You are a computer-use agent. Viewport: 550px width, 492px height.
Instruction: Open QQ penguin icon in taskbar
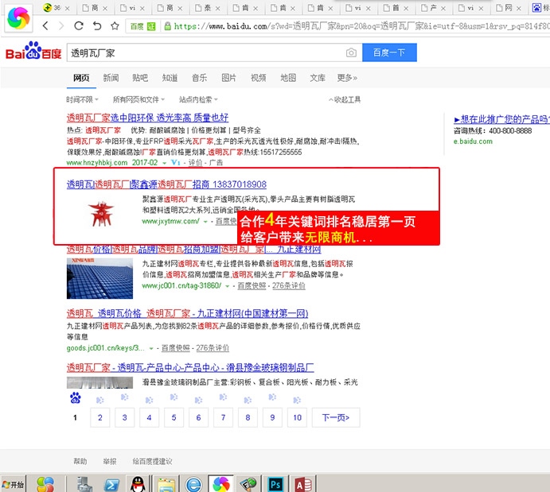(x=138, y=485)
